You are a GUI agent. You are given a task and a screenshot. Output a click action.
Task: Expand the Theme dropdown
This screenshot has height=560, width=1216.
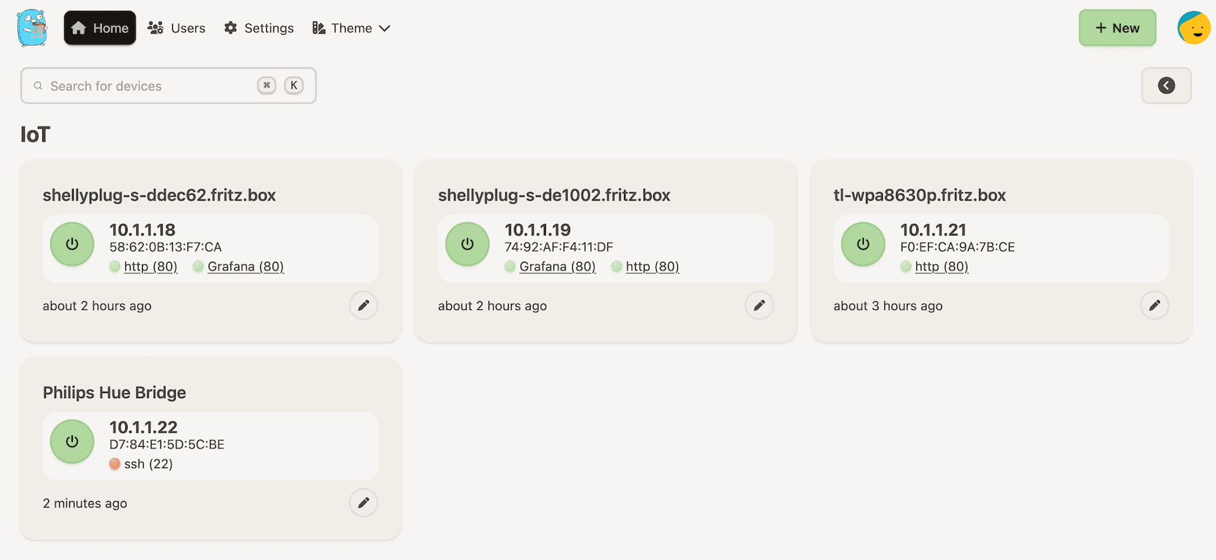pos(351,28)
